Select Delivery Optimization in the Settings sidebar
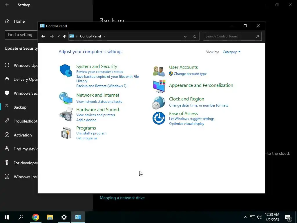 [x=19, y=79]
